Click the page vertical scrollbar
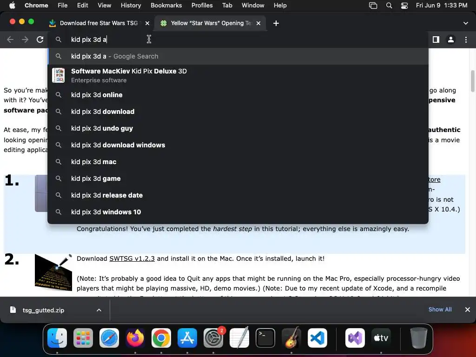 pos(473,81)
